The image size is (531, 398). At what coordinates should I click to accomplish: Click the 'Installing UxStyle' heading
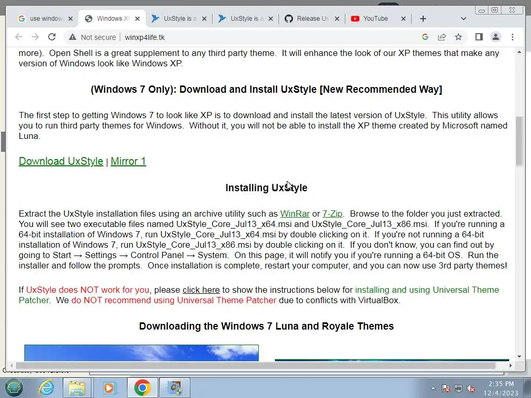click(x=267, y=188)
